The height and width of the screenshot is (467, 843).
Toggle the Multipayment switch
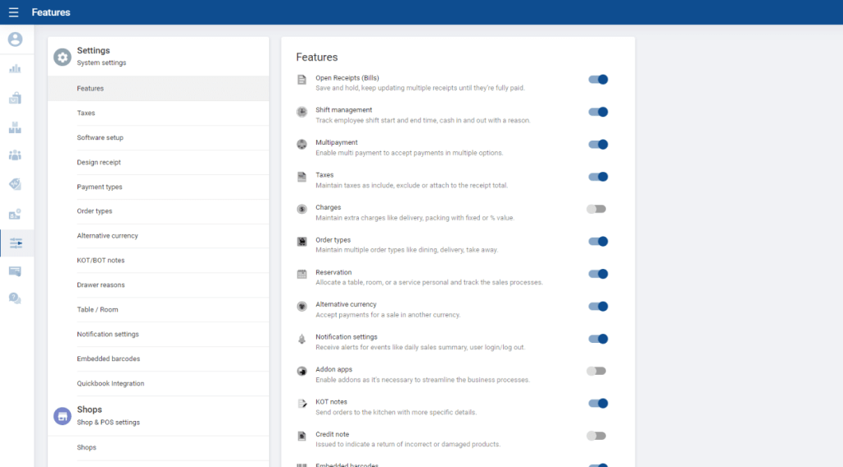pyautogui.click(x=598, y=145)
